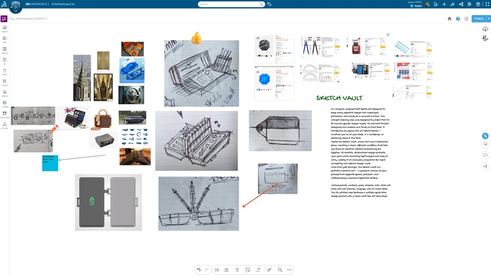491x276 pixels.
Task: Open the 3D content panel
Action: 5,61
